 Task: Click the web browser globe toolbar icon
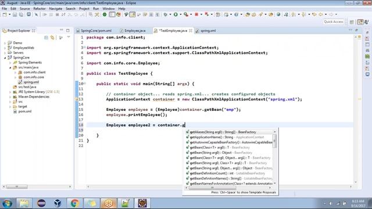tap(278, 15)
